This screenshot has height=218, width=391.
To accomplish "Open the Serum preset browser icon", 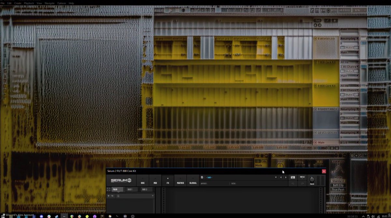I will 293,177.
